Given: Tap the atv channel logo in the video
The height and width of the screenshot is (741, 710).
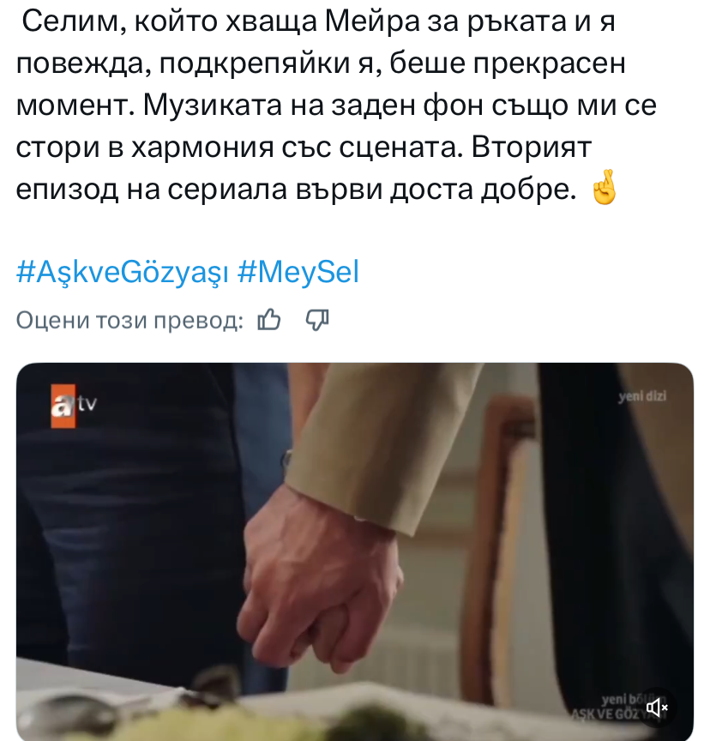Looking at the screenshot, I should coord(73,406).
